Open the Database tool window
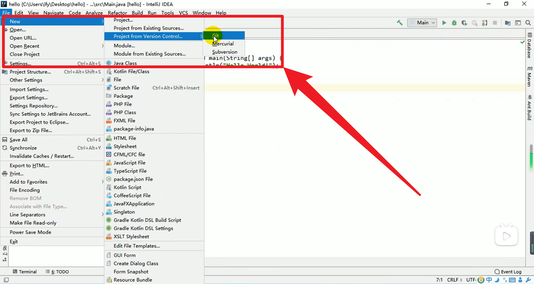This screenshot has width=534, height=284. pyautogui.click(x=530, y=45)
